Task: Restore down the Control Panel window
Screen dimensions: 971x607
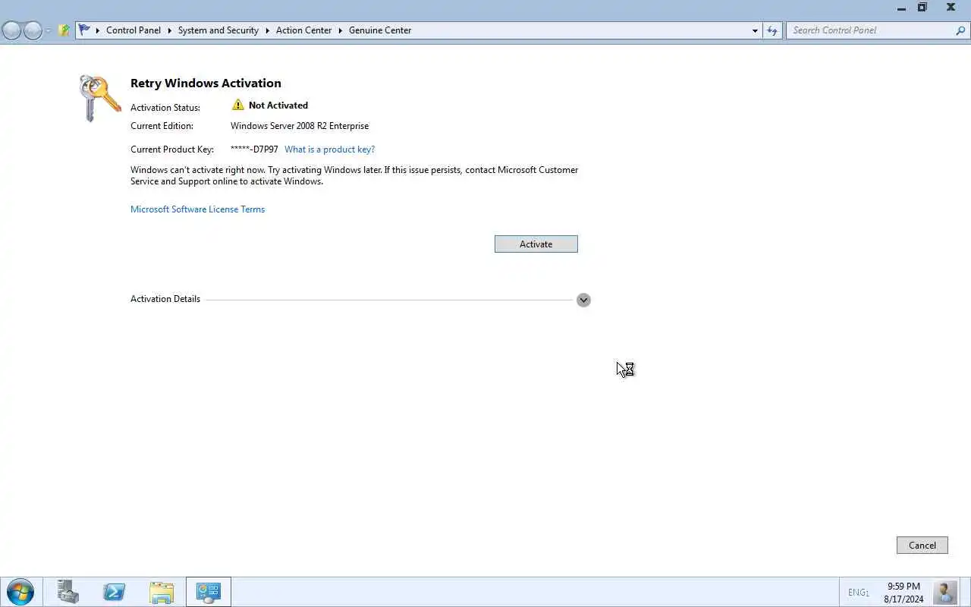Action: 922,8
